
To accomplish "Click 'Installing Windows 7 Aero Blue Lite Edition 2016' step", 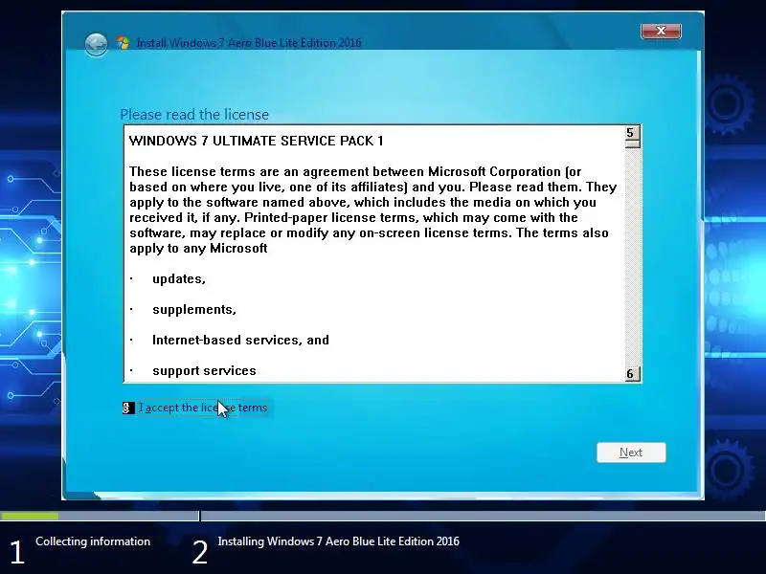I will click(339, 541).
